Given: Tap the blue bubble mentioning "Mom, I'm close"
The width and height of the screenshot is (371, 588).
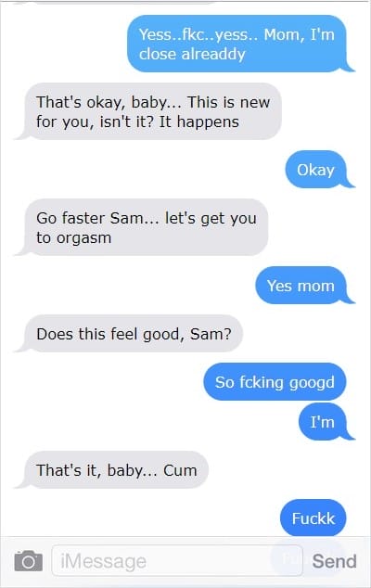Looking at the screenshot, I should [241, 44].
